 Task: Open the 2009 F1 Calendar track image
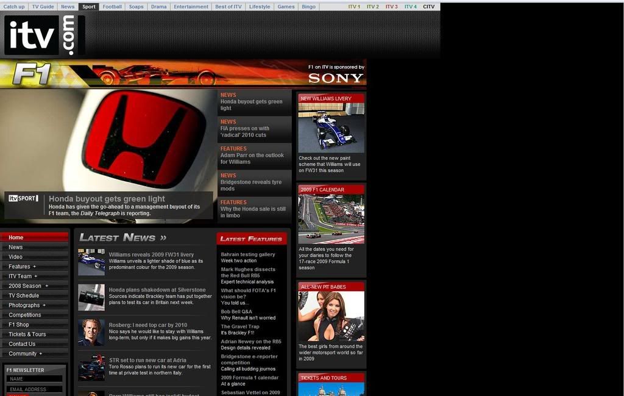coord(331,219)
